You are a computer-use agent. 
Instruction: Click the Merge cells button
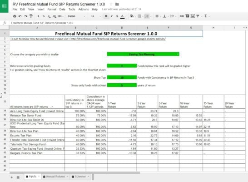pos(147,16)
